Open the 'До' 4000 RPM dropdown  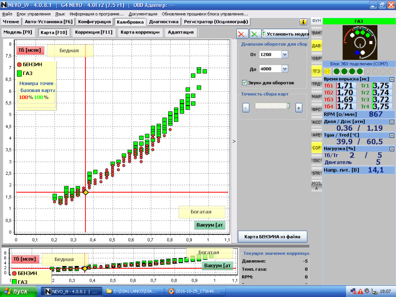285,69
